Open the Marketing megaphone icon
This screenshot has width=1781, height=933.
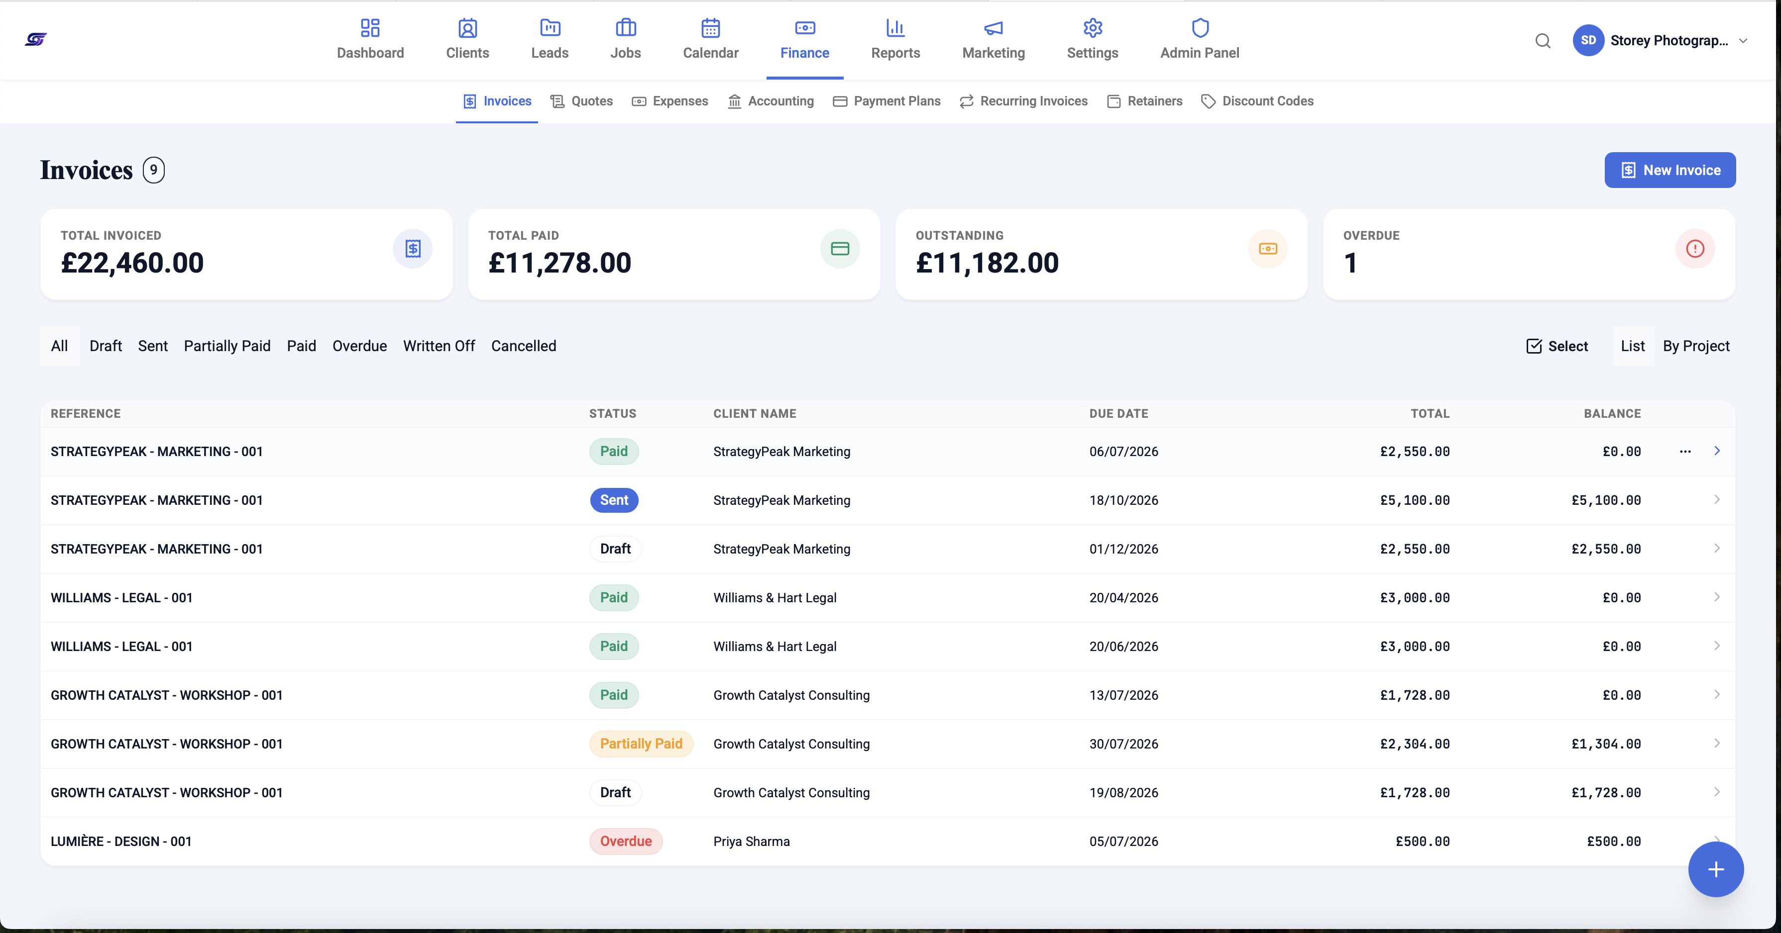coord(994,28)
